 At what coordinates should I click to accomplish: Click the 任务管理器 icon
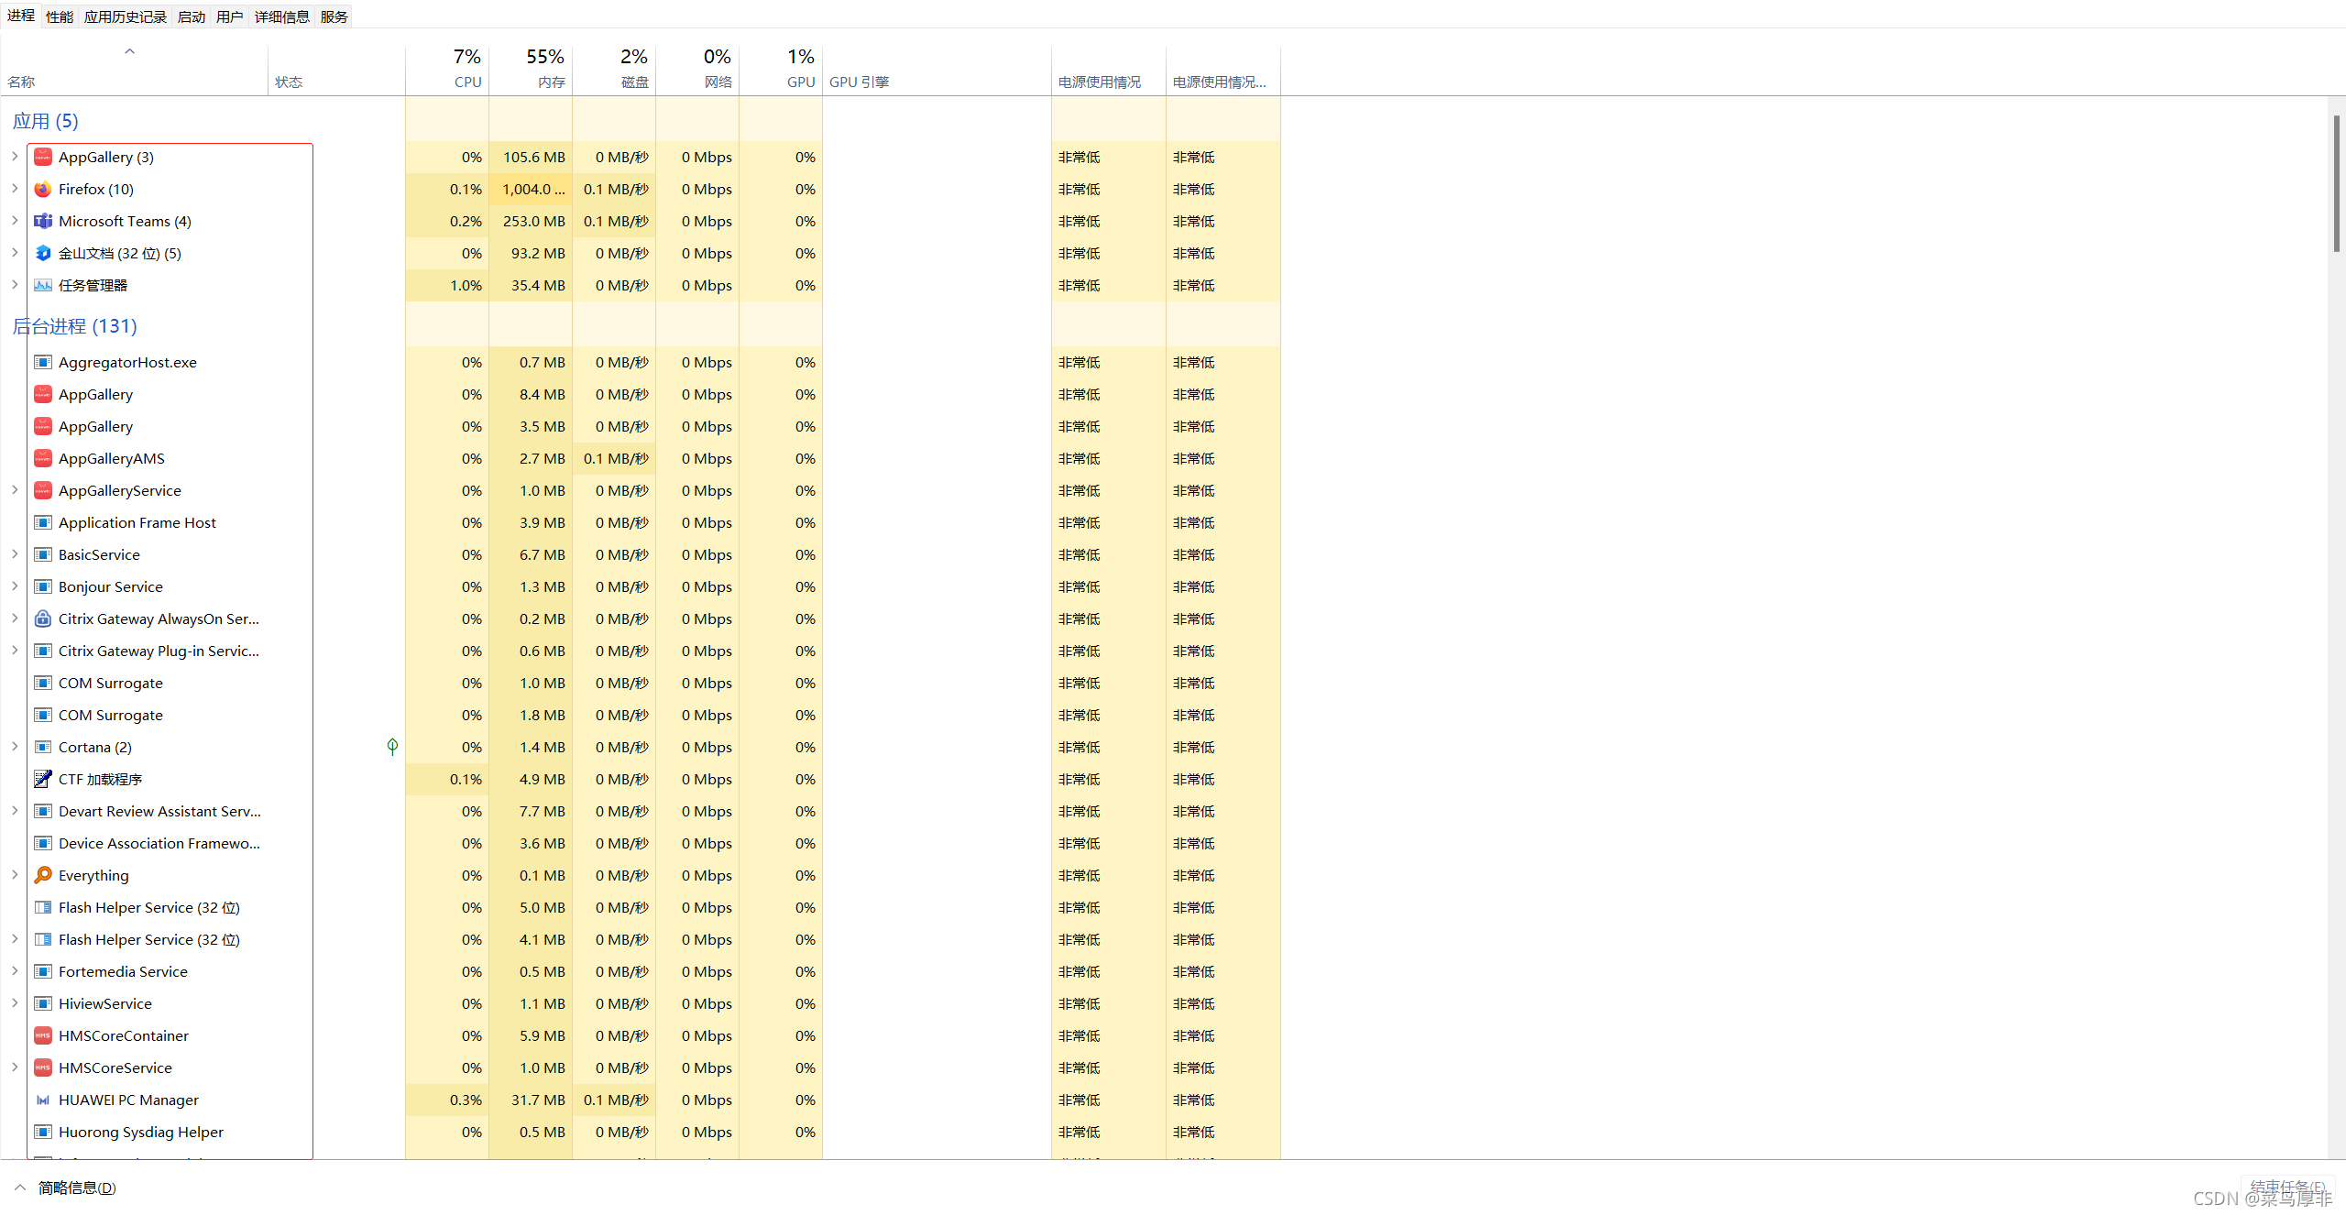point(43,286)
